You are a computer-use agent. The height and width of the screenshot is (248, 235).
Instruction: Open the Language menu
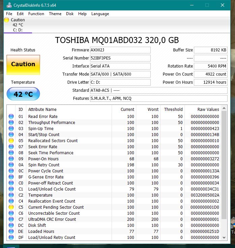pyautogui.click(x=100, y=14)
